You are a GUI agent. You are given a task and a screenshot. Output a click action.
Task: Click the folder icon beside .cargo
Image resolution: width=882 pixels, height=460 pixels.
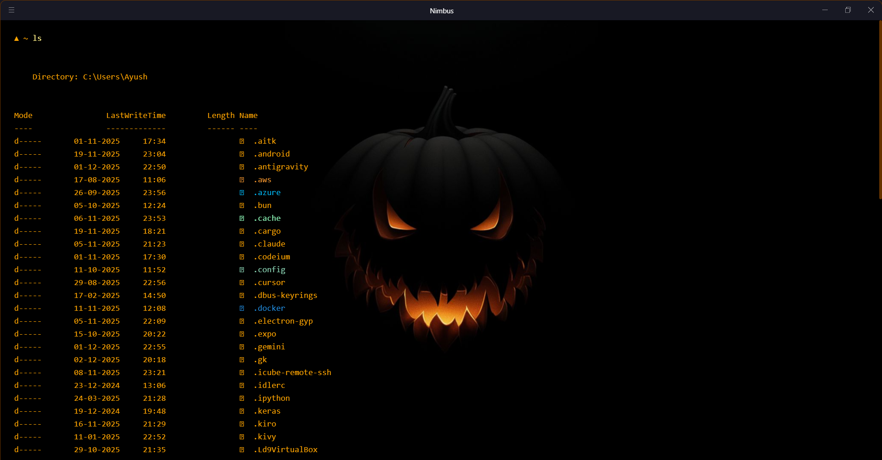point(242,231)
